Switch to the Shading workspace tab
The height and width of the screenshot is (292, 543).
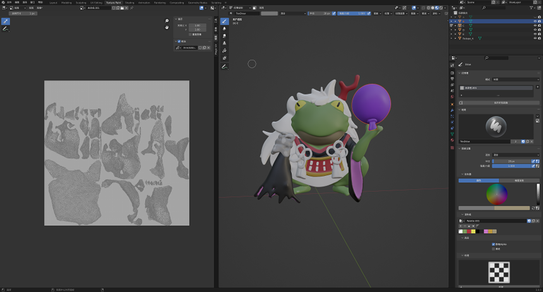point(130,3)
